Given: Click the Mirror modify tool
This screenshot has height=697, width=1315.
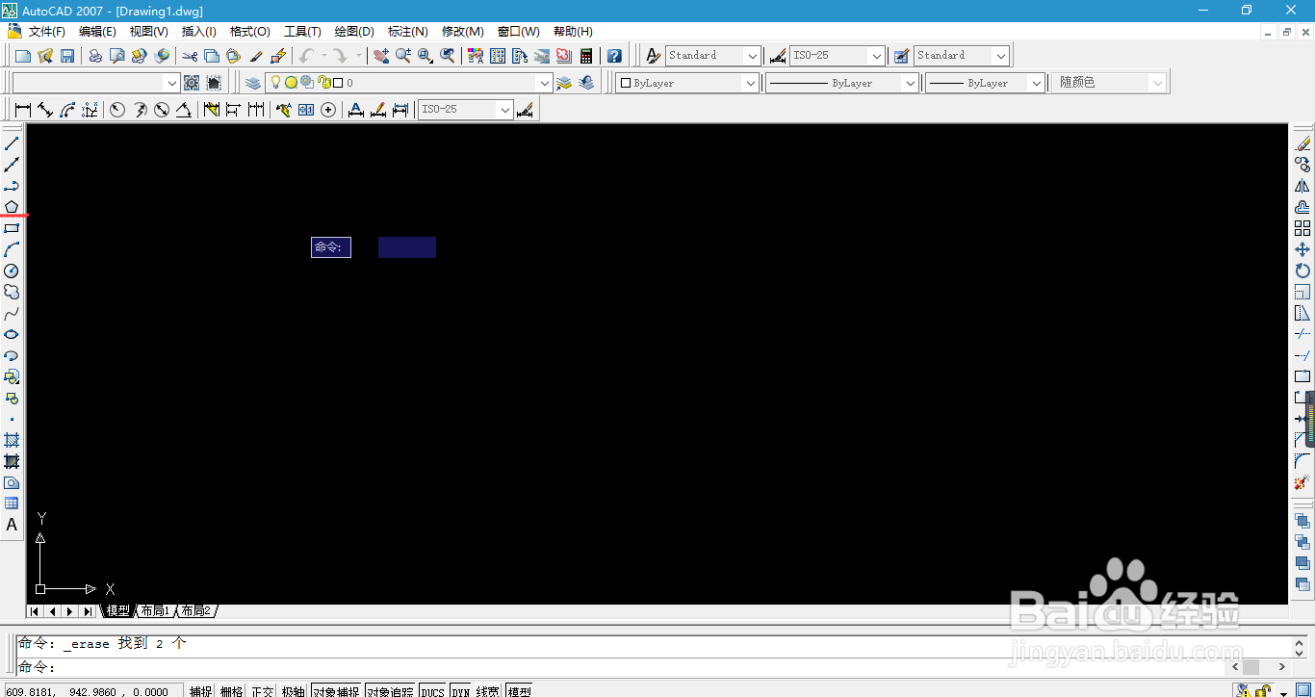Looking at the screenshot, I should point(1302,186).
